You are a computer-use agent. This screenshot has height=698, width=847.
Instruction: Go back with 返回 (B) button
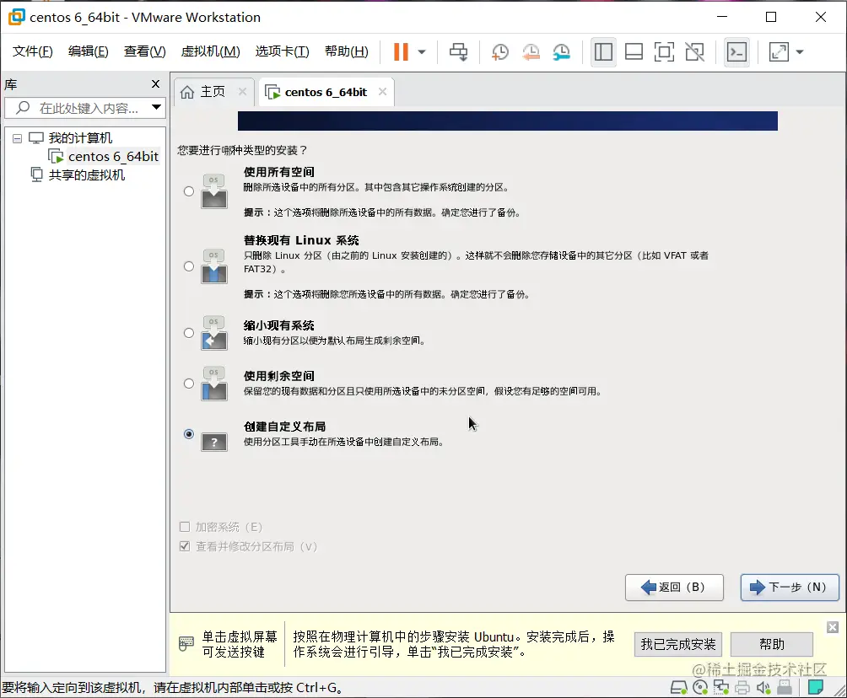click(674, 588)
